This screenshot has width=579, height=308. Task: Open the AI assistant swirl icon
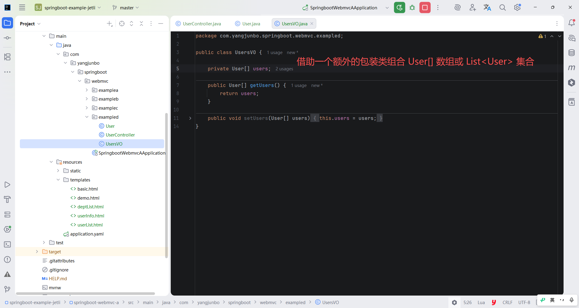pos(457,8)
